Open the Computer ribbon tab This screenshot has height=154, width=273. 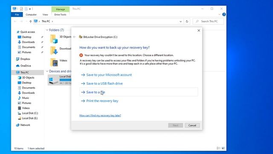pos(31,15)
